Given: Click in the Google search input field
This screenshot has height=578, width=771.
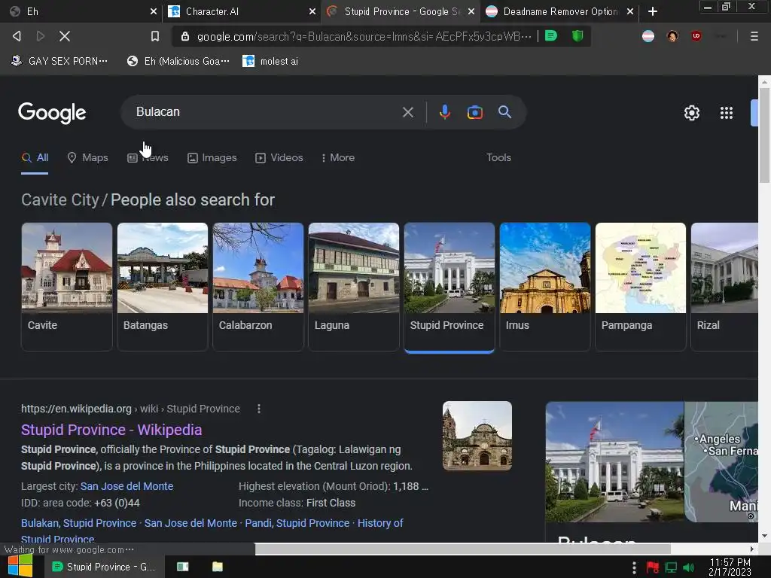Looking at the screenshot, I should 266,112.
